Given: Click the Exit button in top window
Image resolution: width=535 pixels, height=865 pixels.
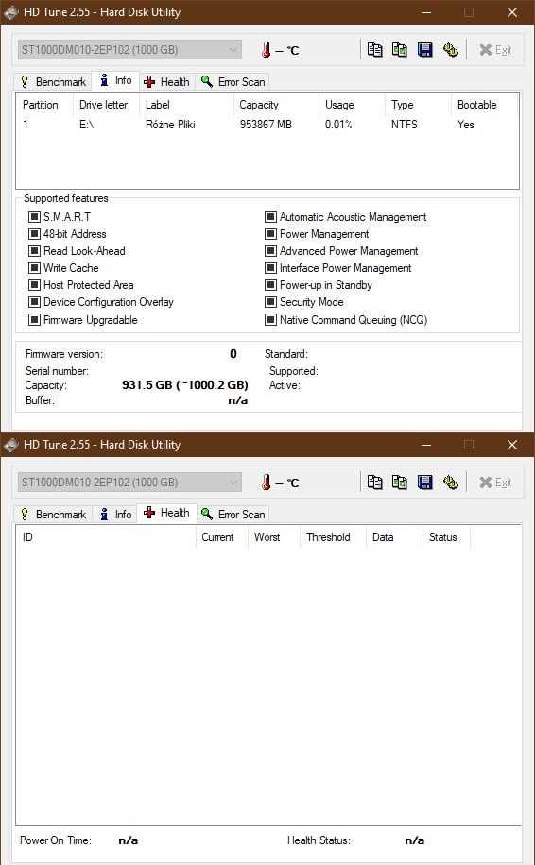Looking at the screenshot, I should point(494,50).
